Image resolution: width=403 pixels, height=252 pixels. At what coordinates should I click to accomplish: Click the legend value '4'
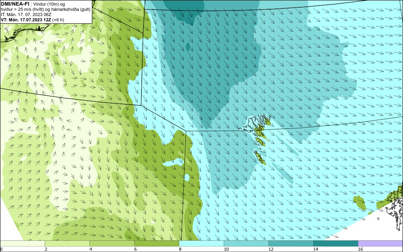[91, 249]
